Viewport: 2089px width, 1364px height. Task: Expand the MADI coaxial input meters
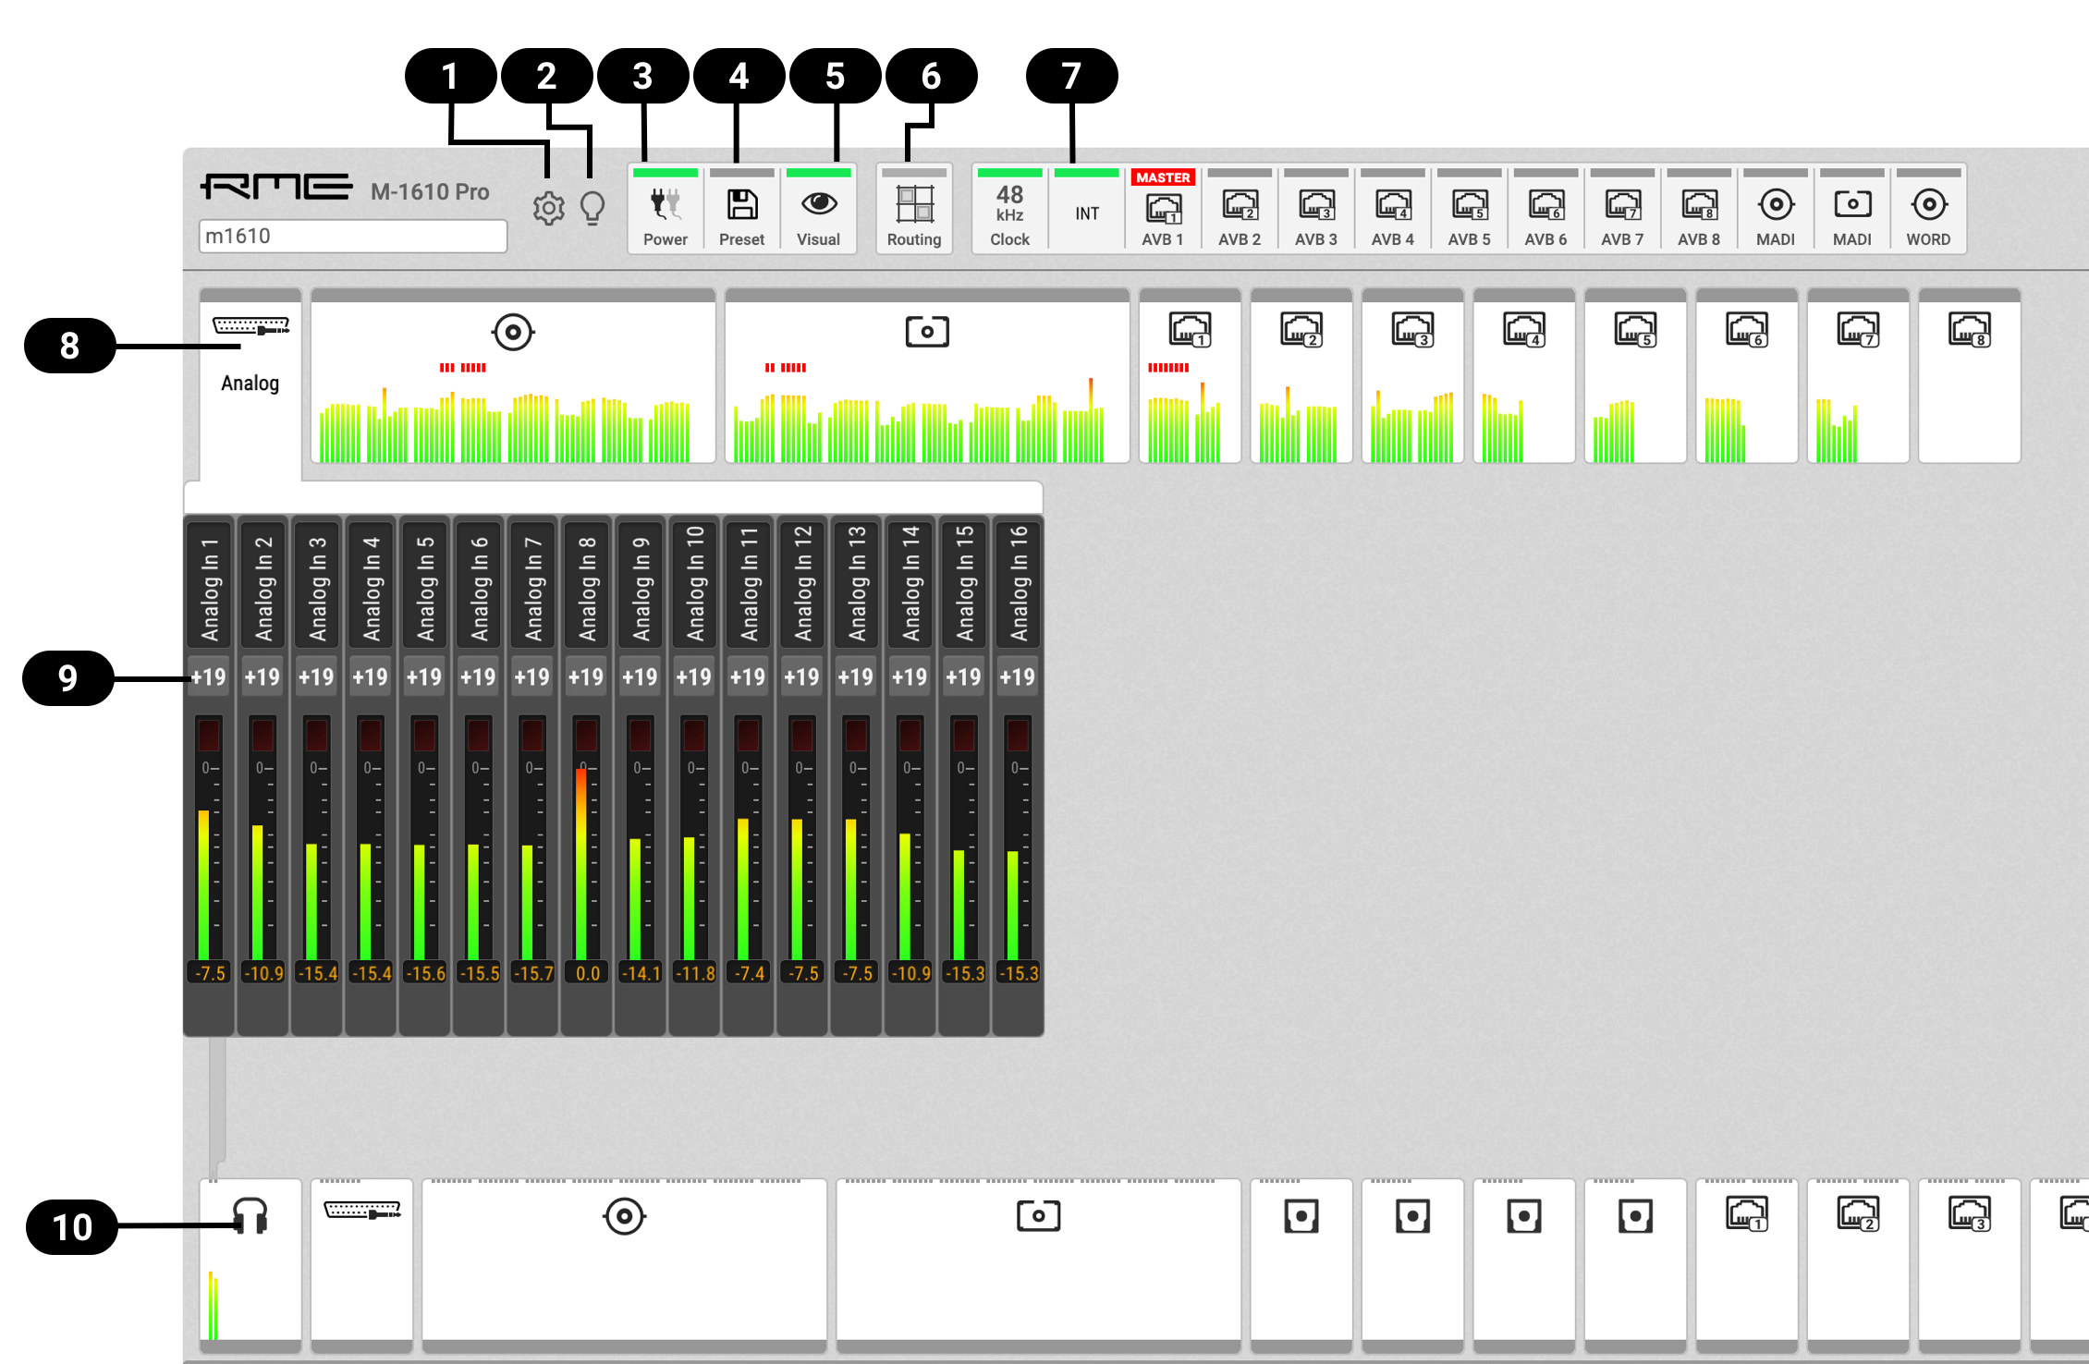coord(513,375)
